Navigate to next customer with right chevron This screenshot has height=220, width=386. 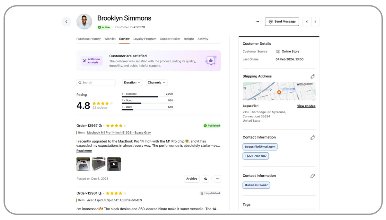point(315,21)
